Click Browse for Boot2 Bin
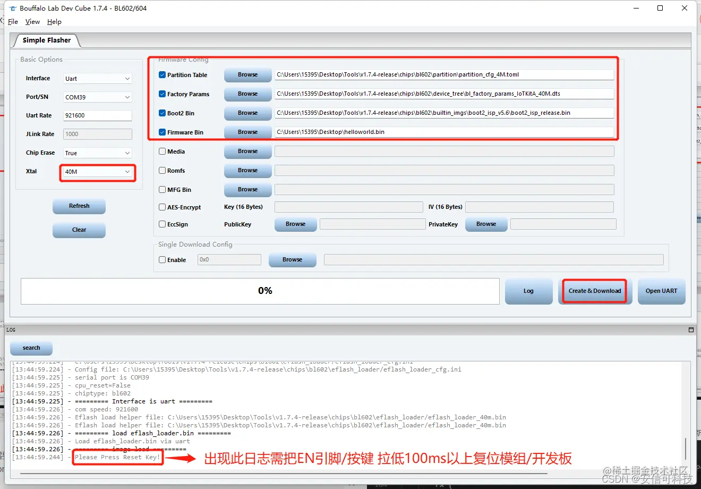Image resolution: width=701 pixels, height=489 pixels. pos(247,113)
